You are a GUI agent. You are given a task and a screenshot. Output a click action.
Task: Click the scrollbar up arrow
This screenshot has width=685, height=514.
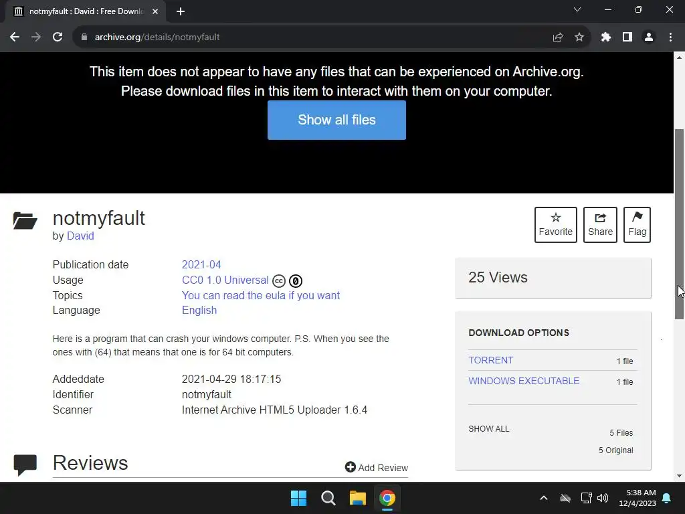[x=679, y=58]
